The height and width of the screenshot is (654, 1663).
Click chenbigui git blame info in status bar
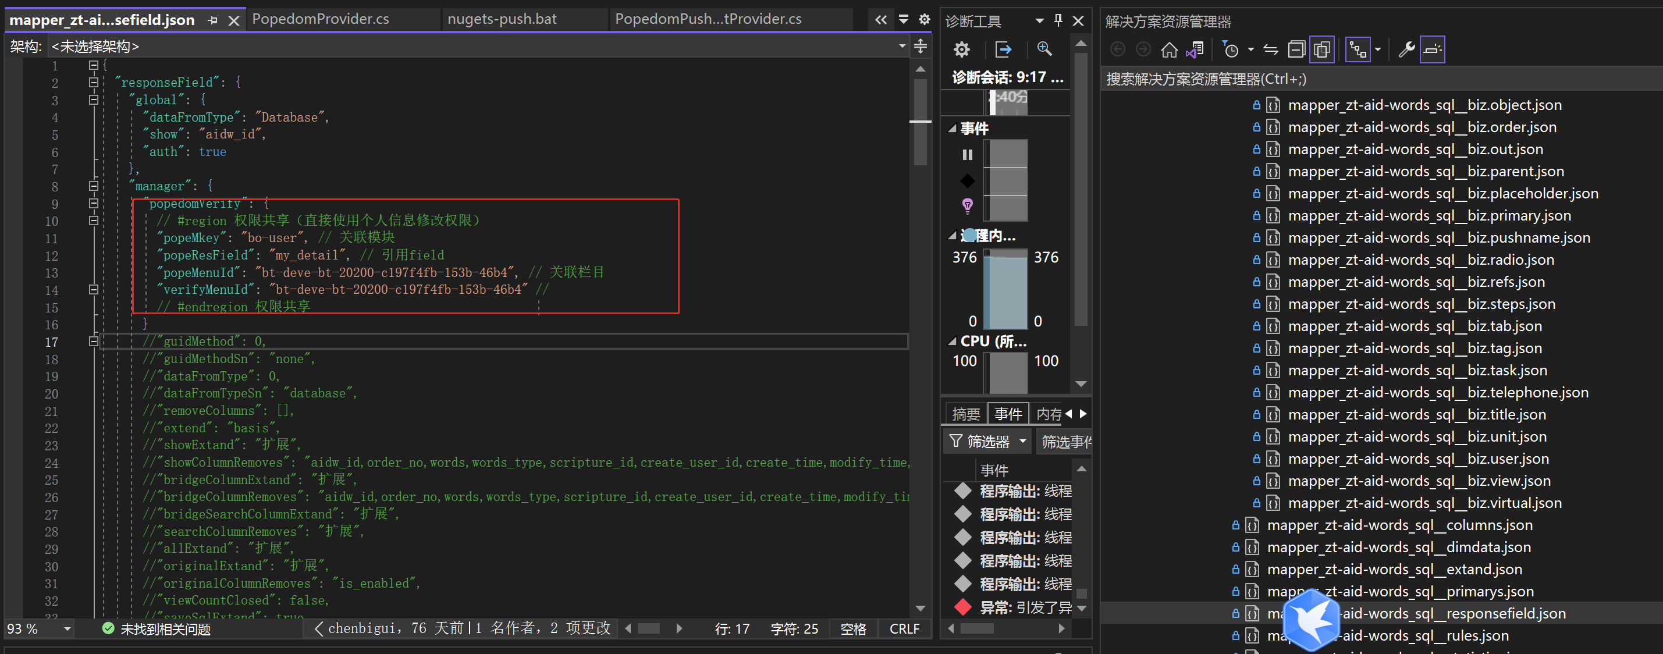coord(462,628)
